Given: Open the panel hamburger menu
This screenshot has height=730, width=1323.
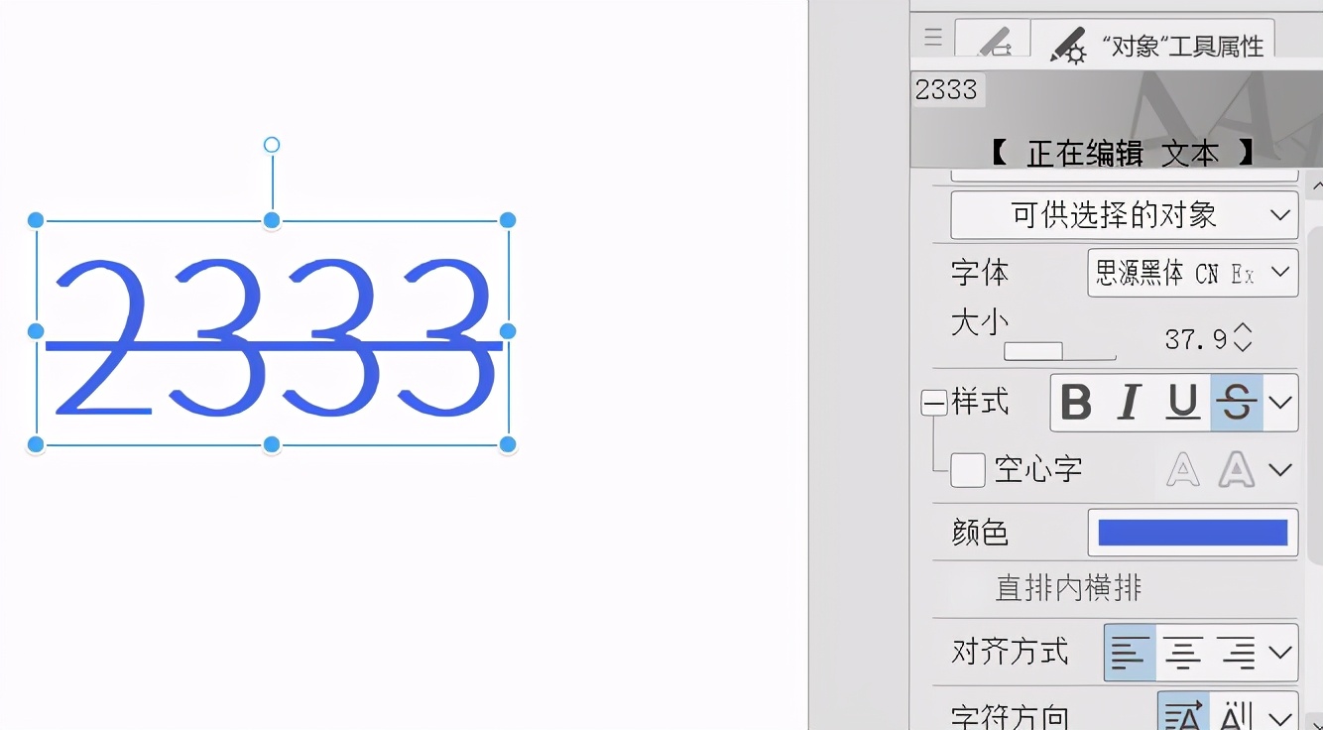Looking at the screenshot, I should tap(932, 38).
